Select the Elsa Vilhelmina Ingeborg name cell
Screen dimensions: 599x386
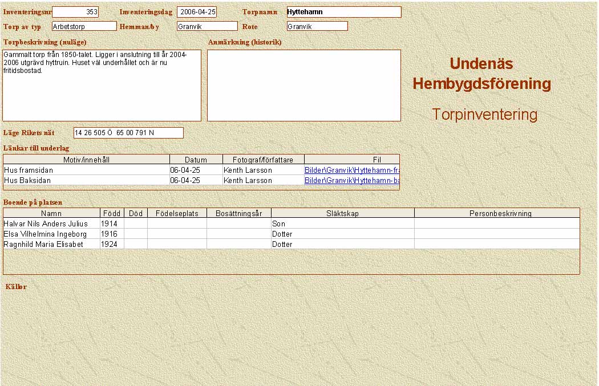tap(51, 234)
